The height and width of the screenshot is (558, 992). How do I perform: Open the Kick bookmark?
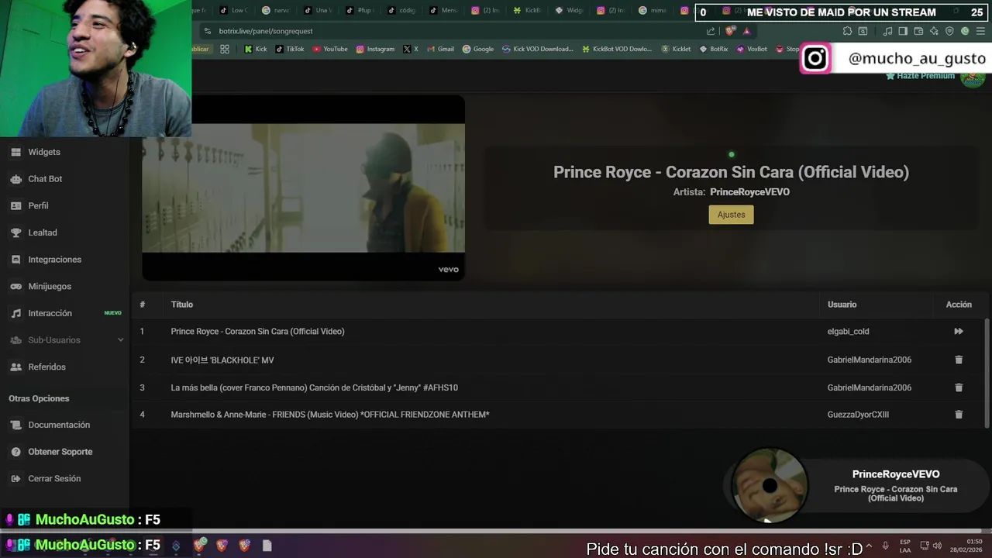256,49
